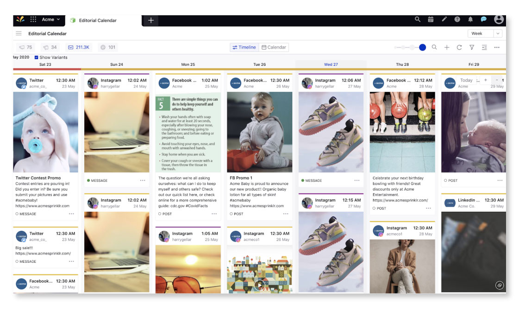
Task: Select the Sat 23 day header
Action: 45,64
